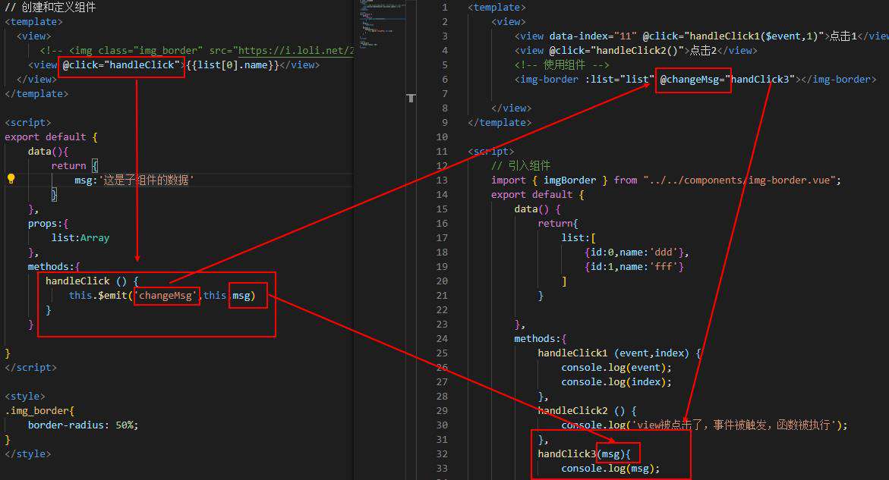Click the comment '// 引入组件'

521,166
